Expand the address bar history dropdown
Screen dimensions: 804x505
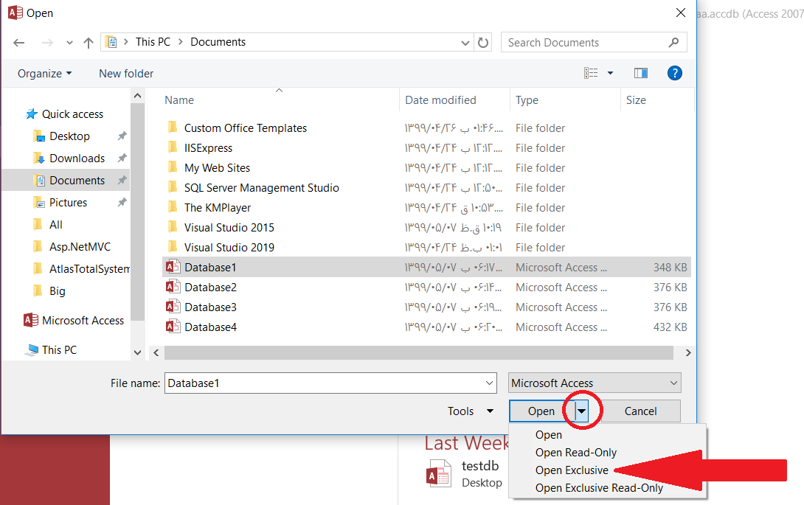click(x=465, y=43)
